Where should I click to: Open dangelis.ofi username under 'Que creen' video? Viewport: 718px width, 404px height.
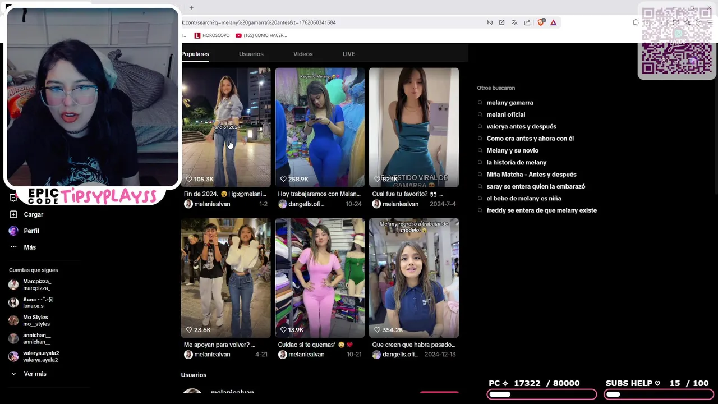point(401,355)
